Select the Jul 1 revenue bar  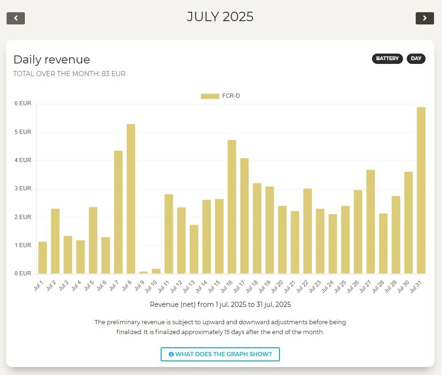click(x=43, y=258)
